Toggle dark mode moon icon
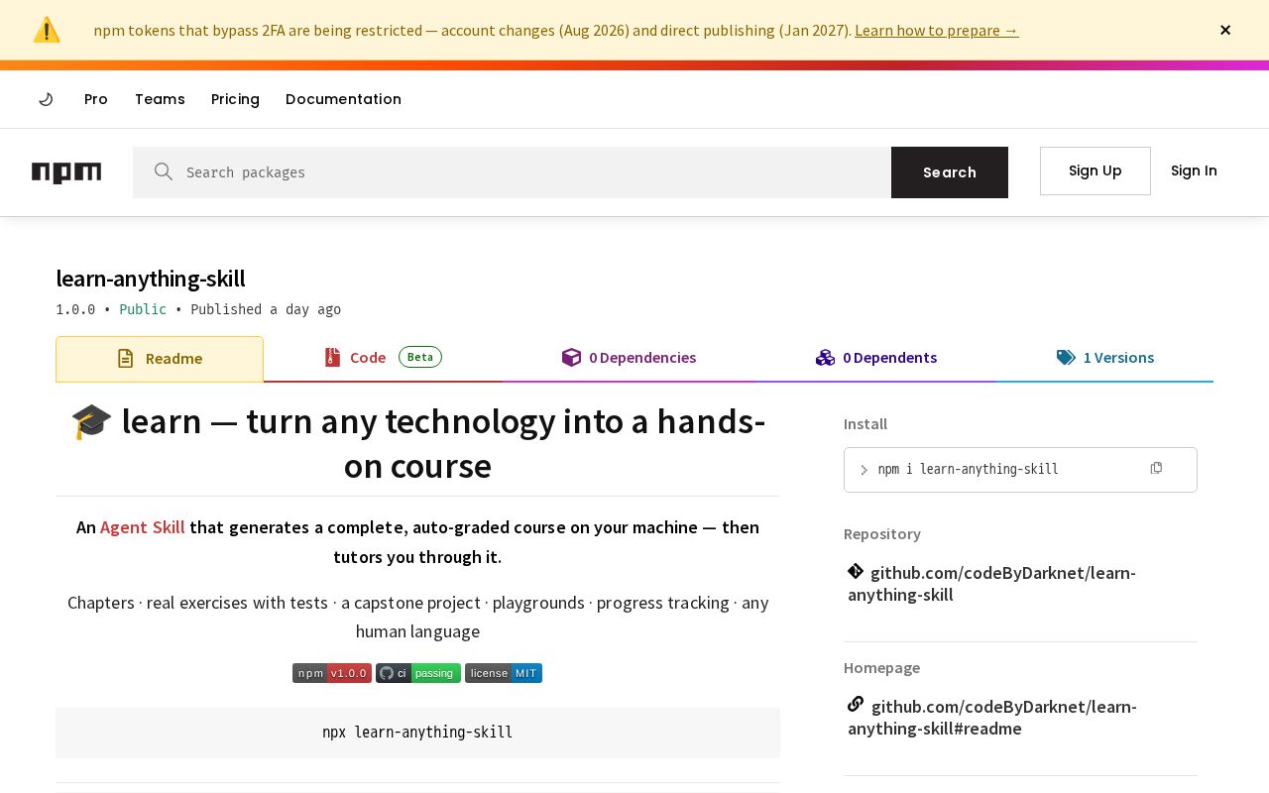 [46, 99]
